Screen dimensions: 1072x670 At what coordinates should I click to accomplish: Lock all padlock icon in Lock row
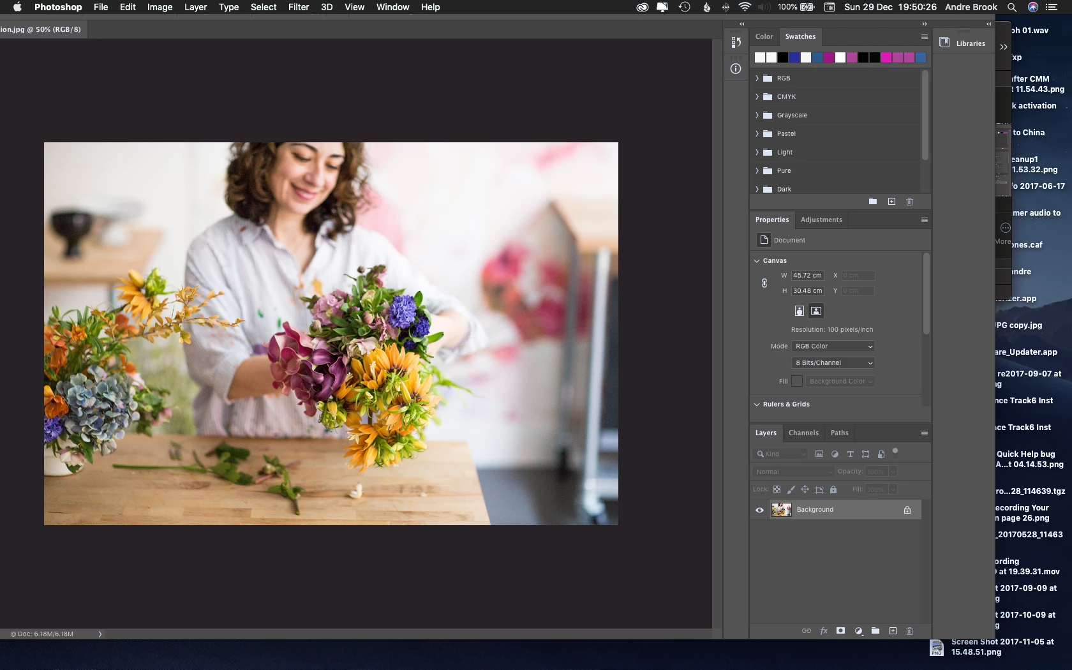tap(833, 489)
